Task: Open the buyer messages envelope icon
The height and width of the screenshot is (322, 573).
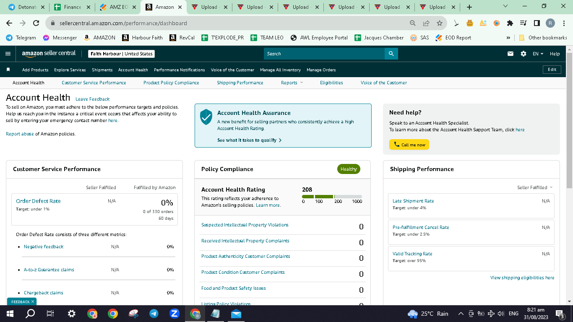Action: pos(510,54)
